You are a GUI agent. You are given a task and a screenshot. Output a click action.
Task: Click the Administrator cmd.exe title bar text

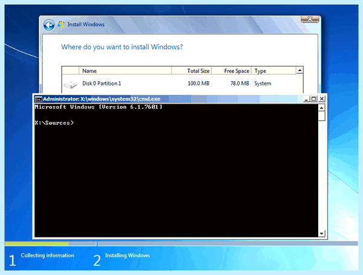(102, 99)
